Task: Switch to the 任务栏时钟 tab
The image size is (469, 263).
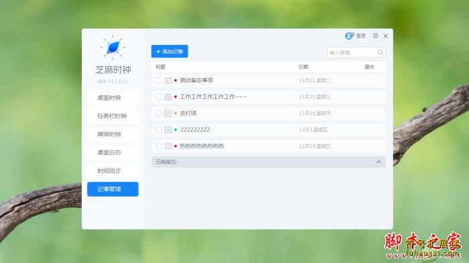Action: (x=113, y=116)
